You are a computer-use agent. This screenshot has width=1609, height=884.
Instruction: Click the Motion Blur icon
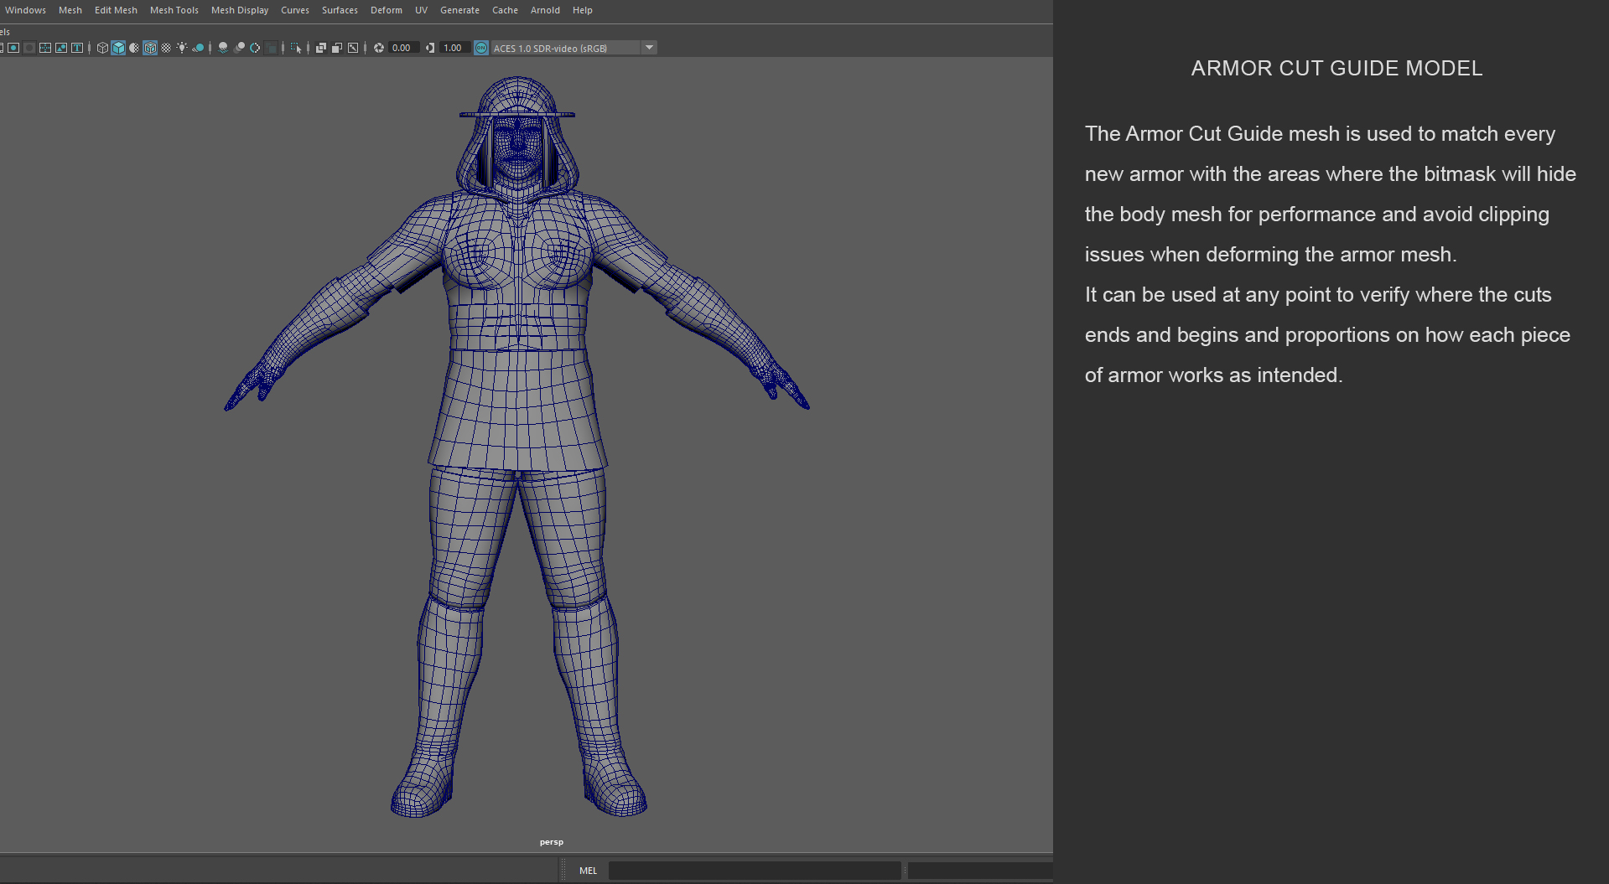click(x=239, y=48)
